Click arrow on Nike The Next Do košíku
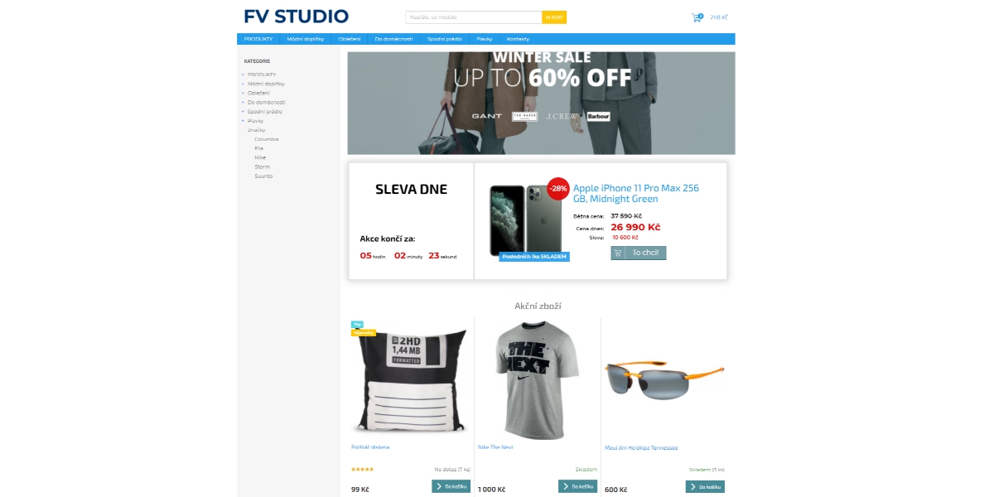 566,486
